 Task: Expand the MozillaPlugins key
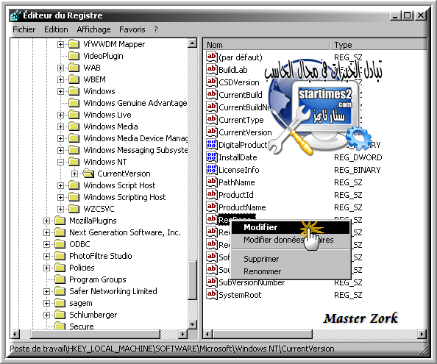46,221
